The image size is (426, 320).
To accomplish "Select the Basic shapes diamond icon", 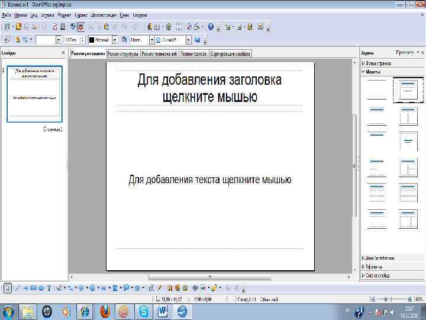I will (81, 288).
